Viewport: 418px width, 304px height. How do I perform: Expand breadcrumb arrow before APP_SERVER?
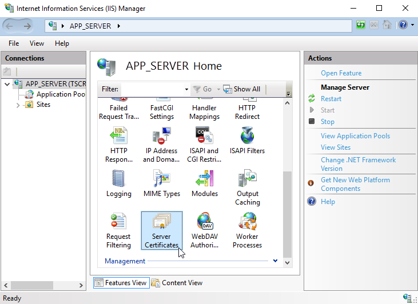click(63, 26)
